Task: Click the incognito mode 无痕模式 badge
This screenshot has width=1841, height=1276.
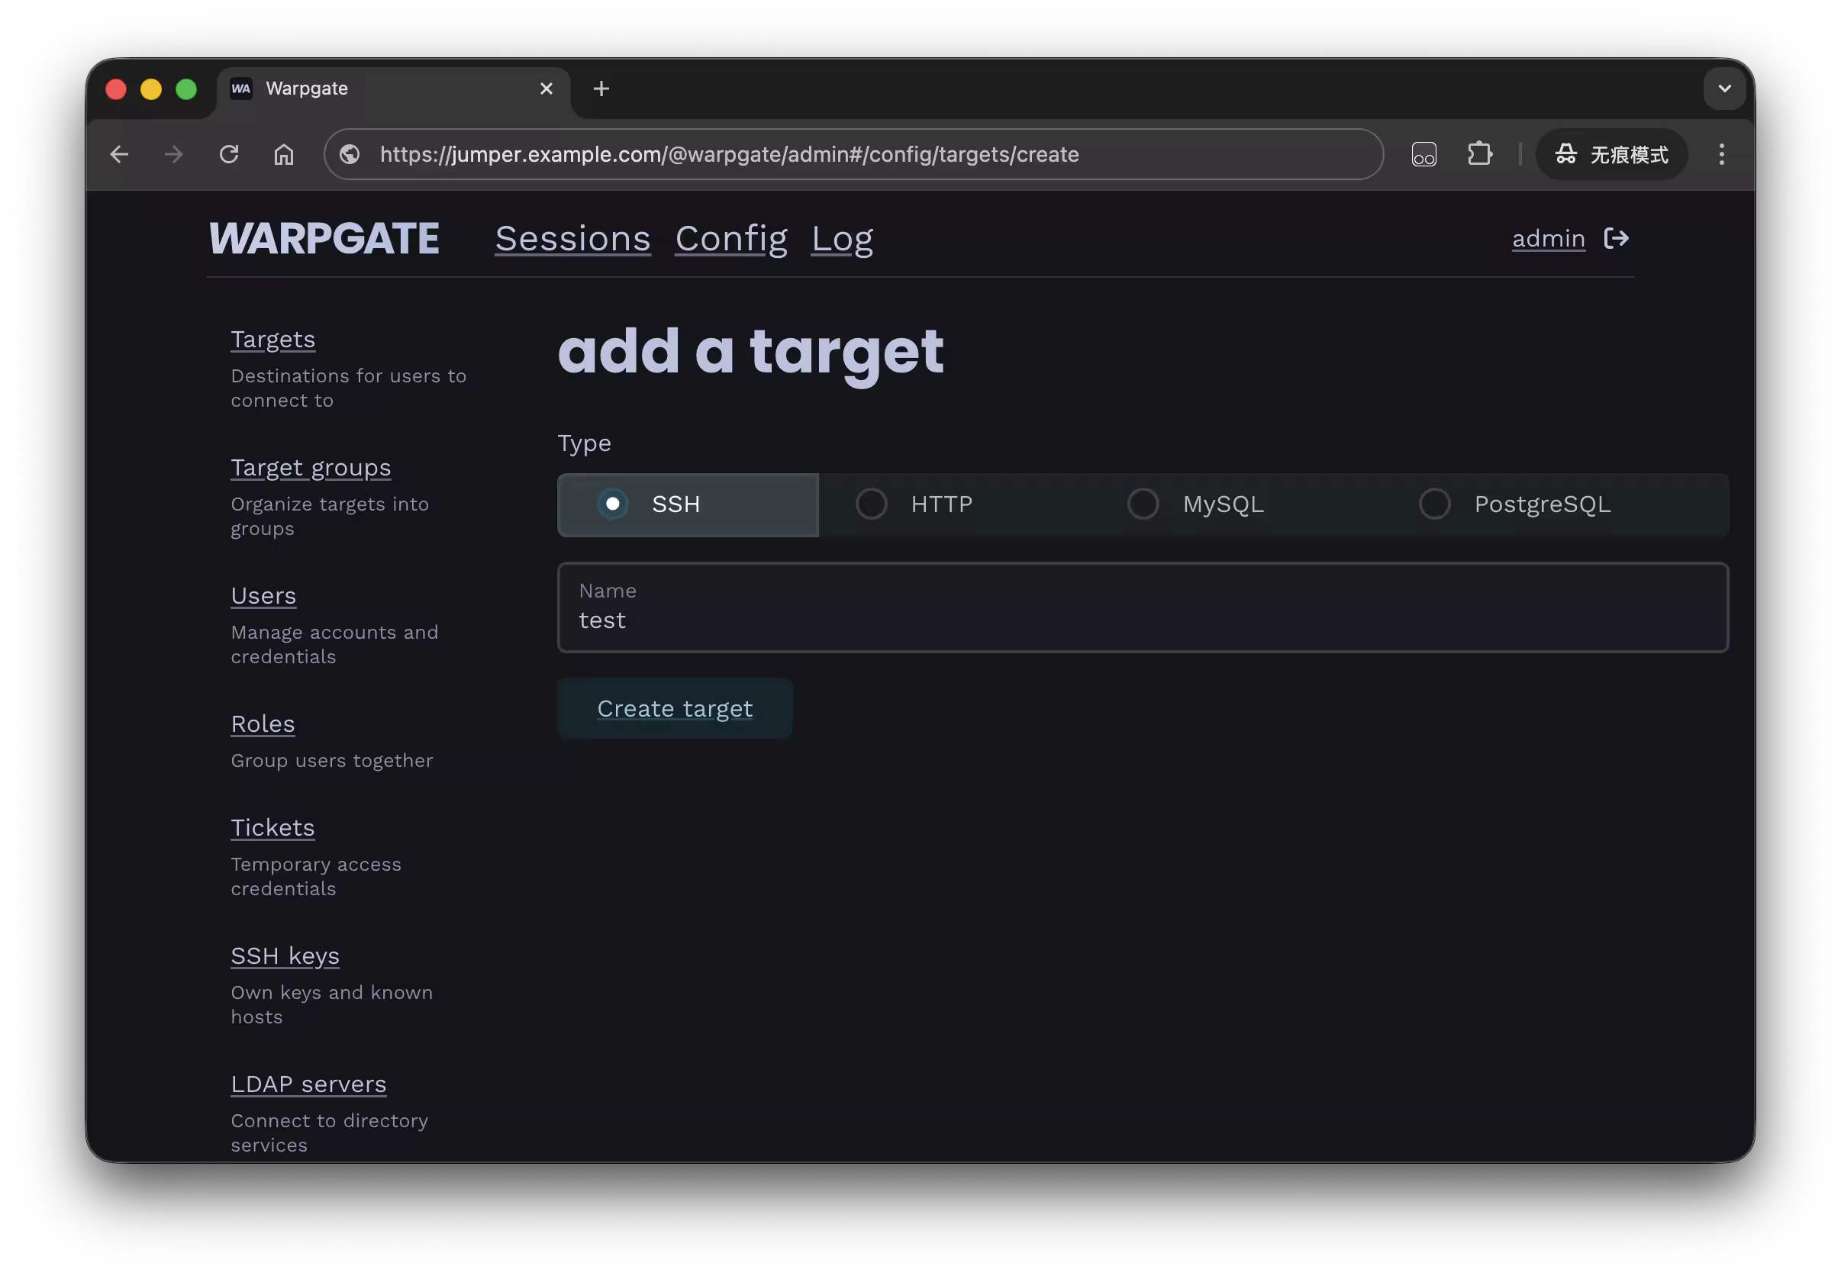Action: click(1610, 154)
